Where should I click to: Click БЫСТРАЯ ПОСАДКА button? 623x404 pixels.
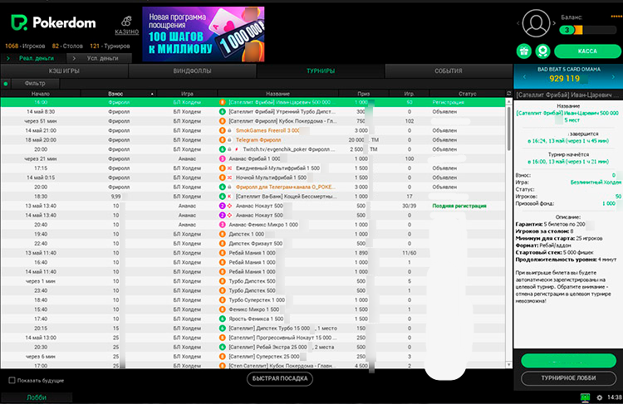tap(280, 378)
